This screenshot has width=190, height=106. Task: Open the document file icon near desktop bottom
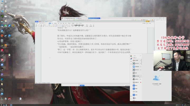pos(20,99)
